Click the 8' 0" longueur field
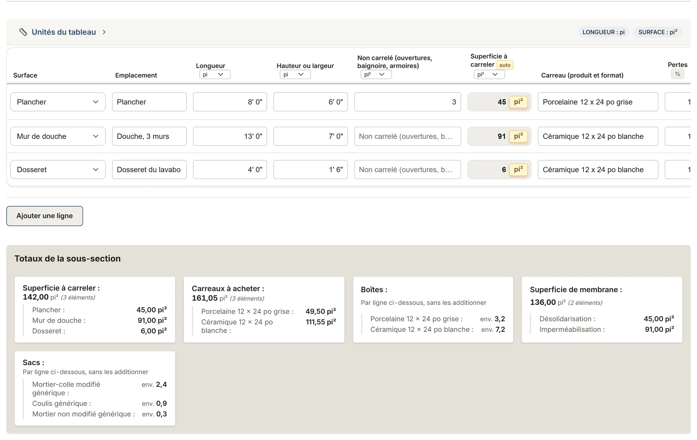The height and width of the screenshot is (440, 697). click(x=230, y=102)
